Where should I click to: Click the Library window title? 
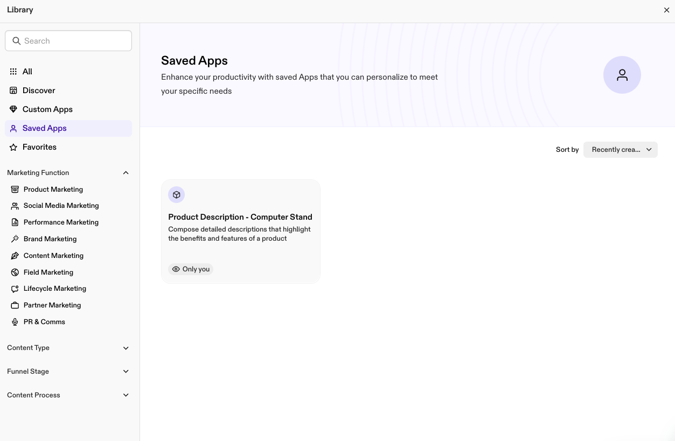point(20,10)
